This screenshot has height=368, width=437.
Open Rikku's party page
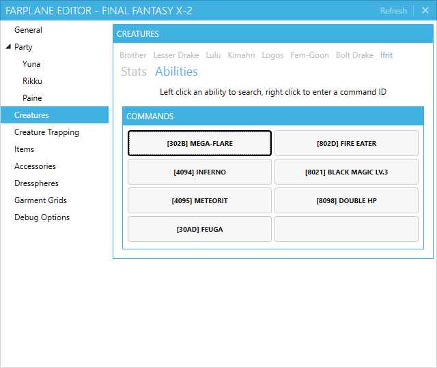[32, 81]
